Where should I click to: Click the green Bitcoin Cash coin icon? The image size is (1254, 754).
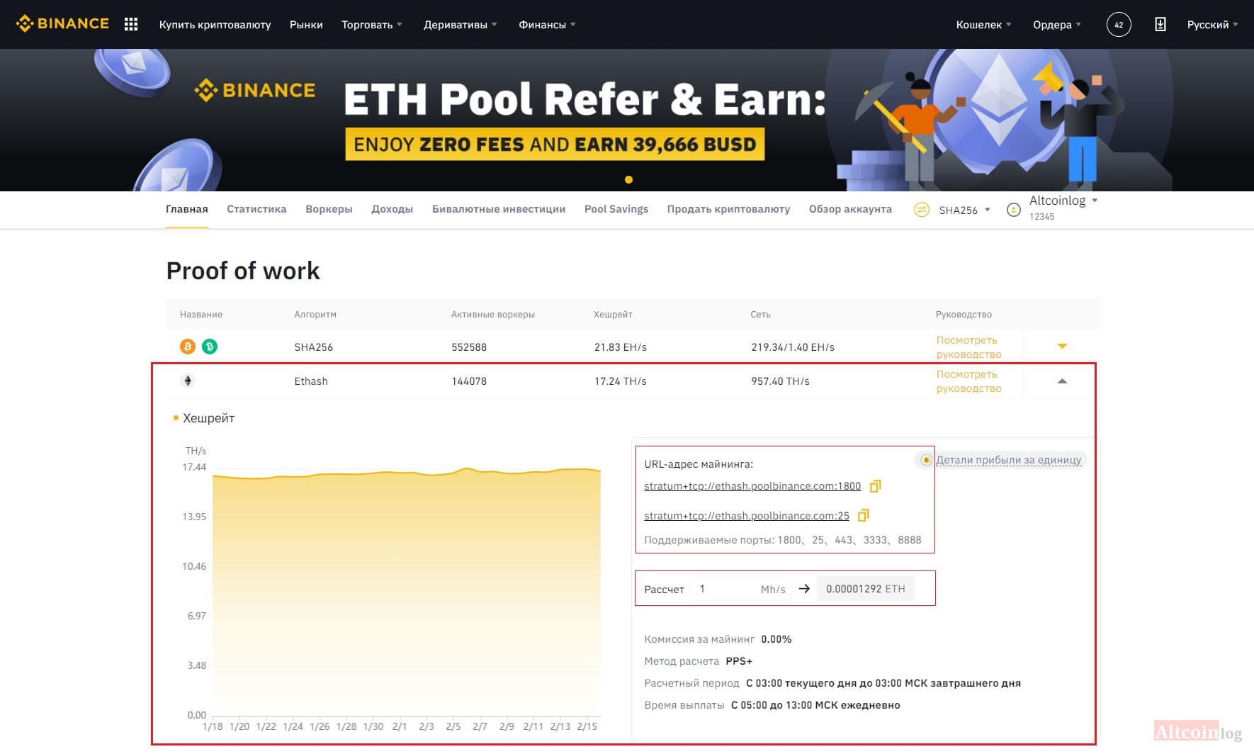(210, 347)
